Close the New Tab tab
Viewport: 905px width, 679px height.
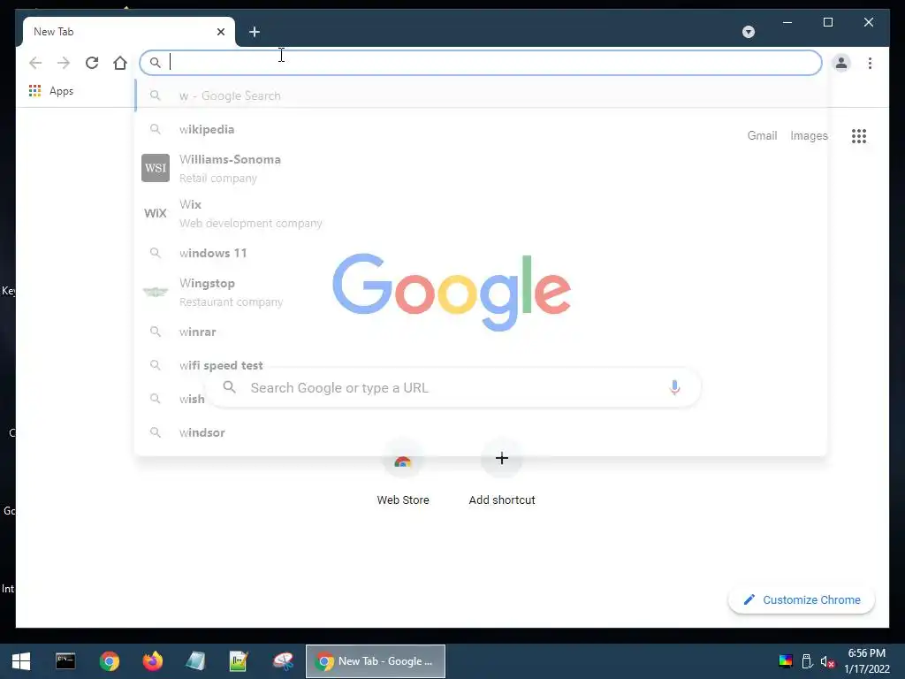tap(220, 32)
